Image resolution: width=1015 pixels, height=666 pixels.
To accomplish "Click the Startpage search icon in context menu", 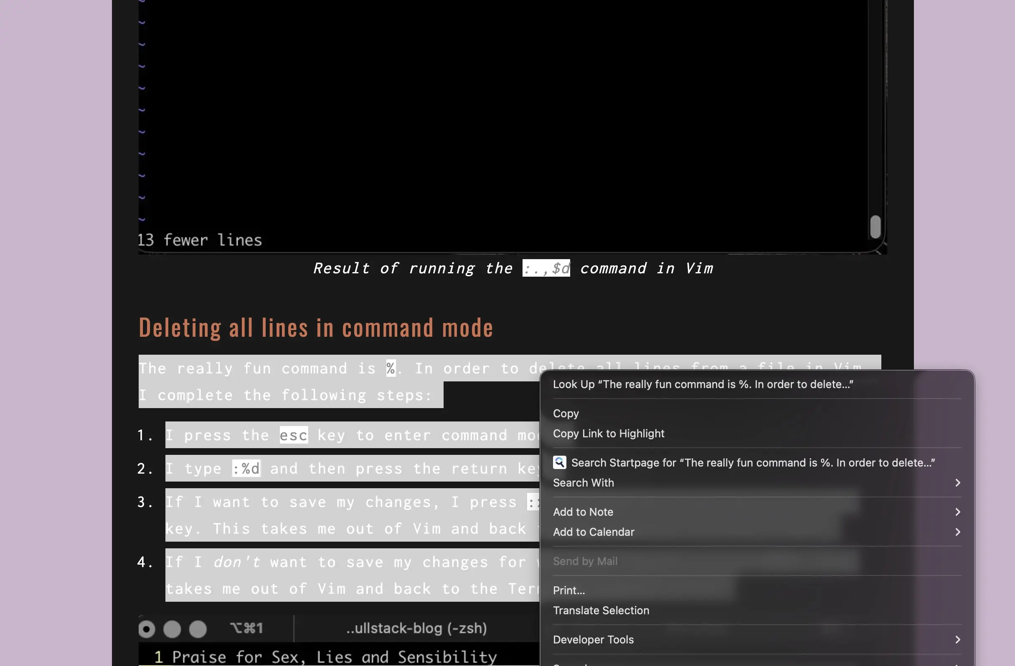I will [560, 462].
